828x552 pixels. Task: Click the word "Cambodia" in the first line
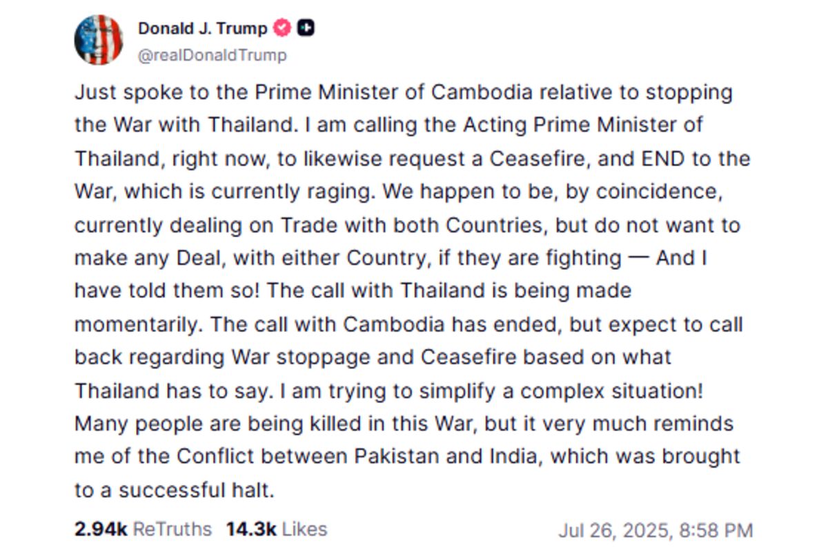(x=482, y=92)
